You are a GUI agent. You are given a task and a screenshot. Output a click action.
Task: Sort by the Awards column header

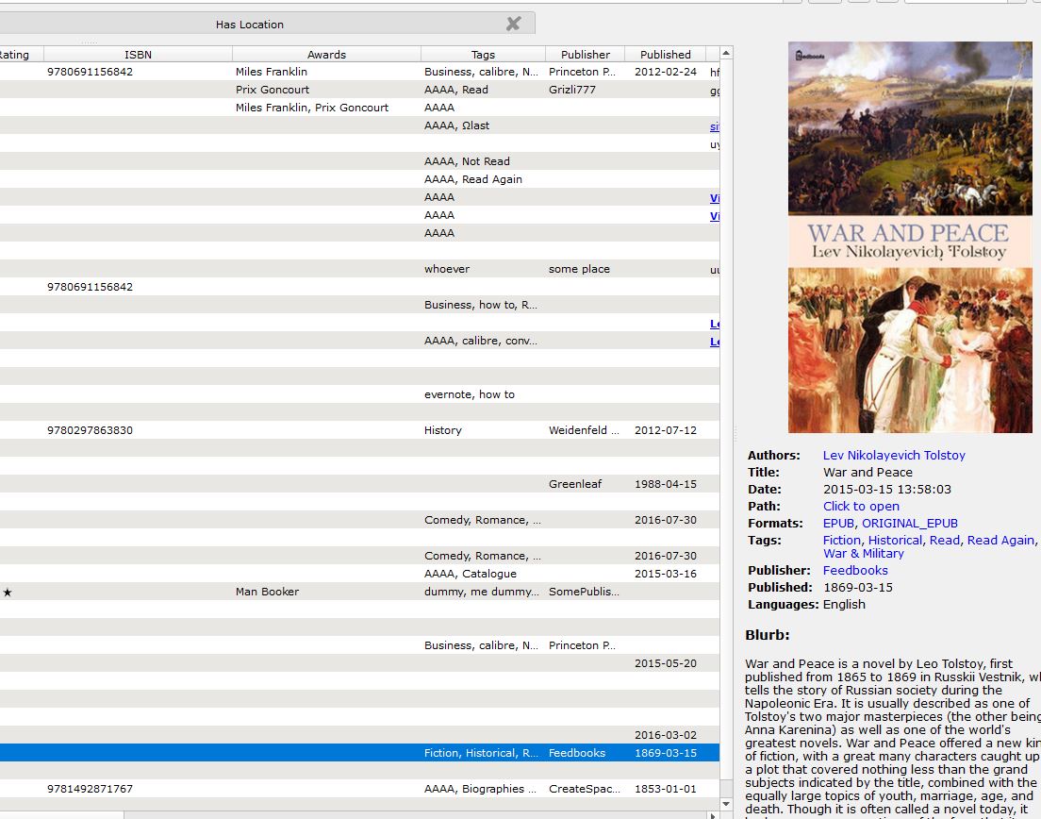pyautogui.click(x=326, y=55)
